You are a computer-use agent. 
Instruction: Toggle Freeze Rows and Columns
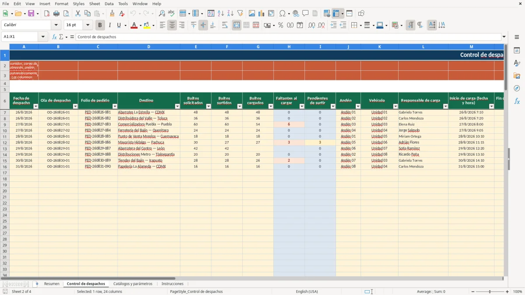pyautogui.click(x=336, y=14)
